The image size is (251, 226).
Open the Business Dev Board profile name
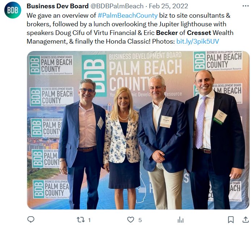pyautogui.click(x=58, y=6)
